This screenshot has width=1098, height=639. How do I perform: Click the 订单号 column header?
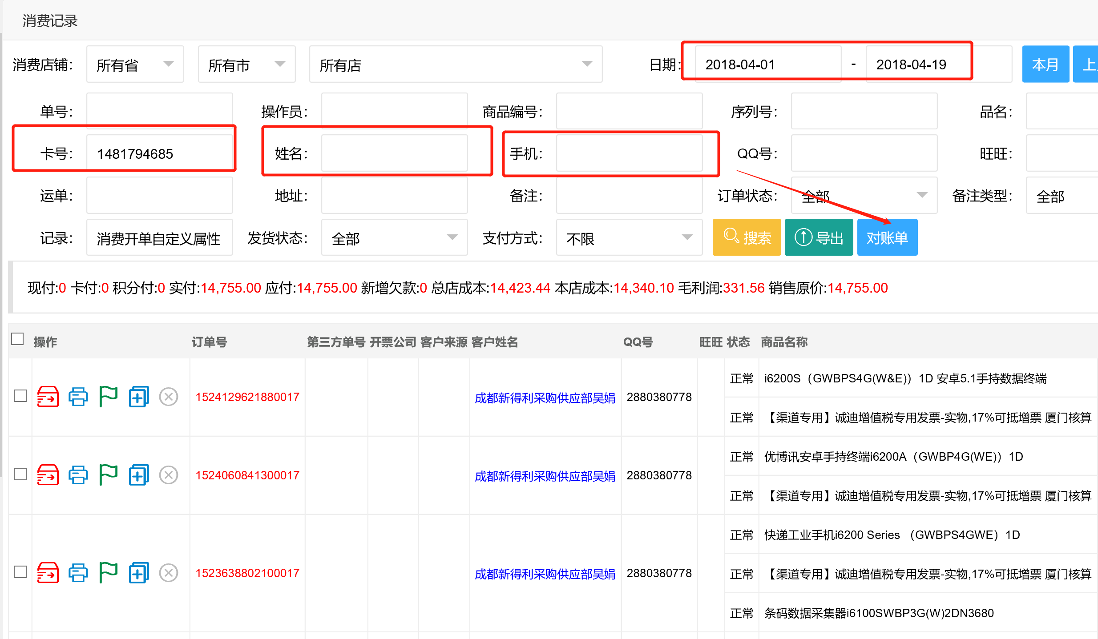pyautogui.click(x=210, y=342)
